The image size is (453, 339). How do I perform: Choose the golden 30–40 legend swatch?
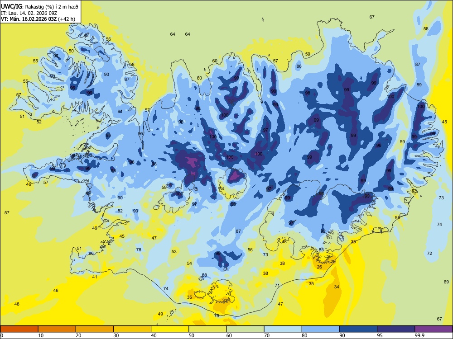coord(132,329)
